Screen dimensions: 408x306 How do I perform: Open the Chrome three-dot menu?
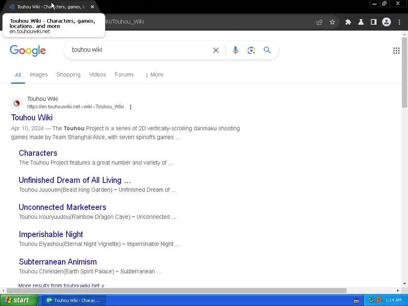[x=399, y=22]
